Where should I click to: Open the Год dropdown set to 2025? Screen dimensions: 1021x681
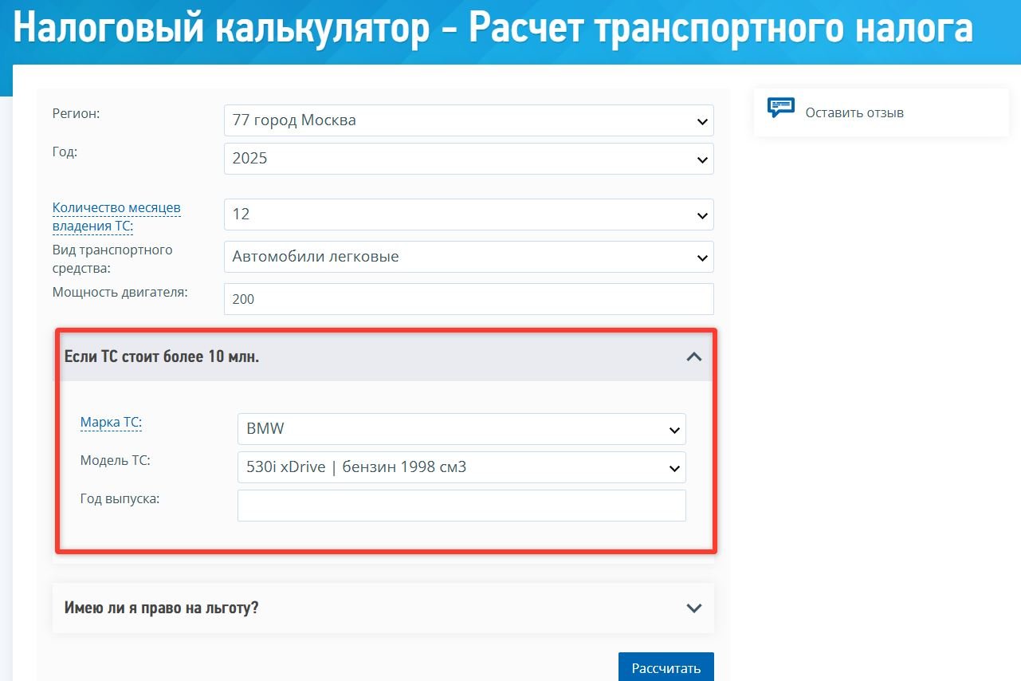[468, 159]
